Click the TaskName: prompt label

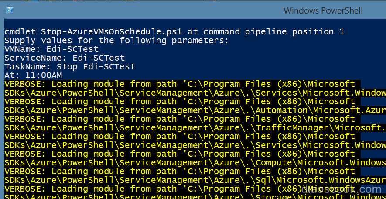click(x=27, y=66)
